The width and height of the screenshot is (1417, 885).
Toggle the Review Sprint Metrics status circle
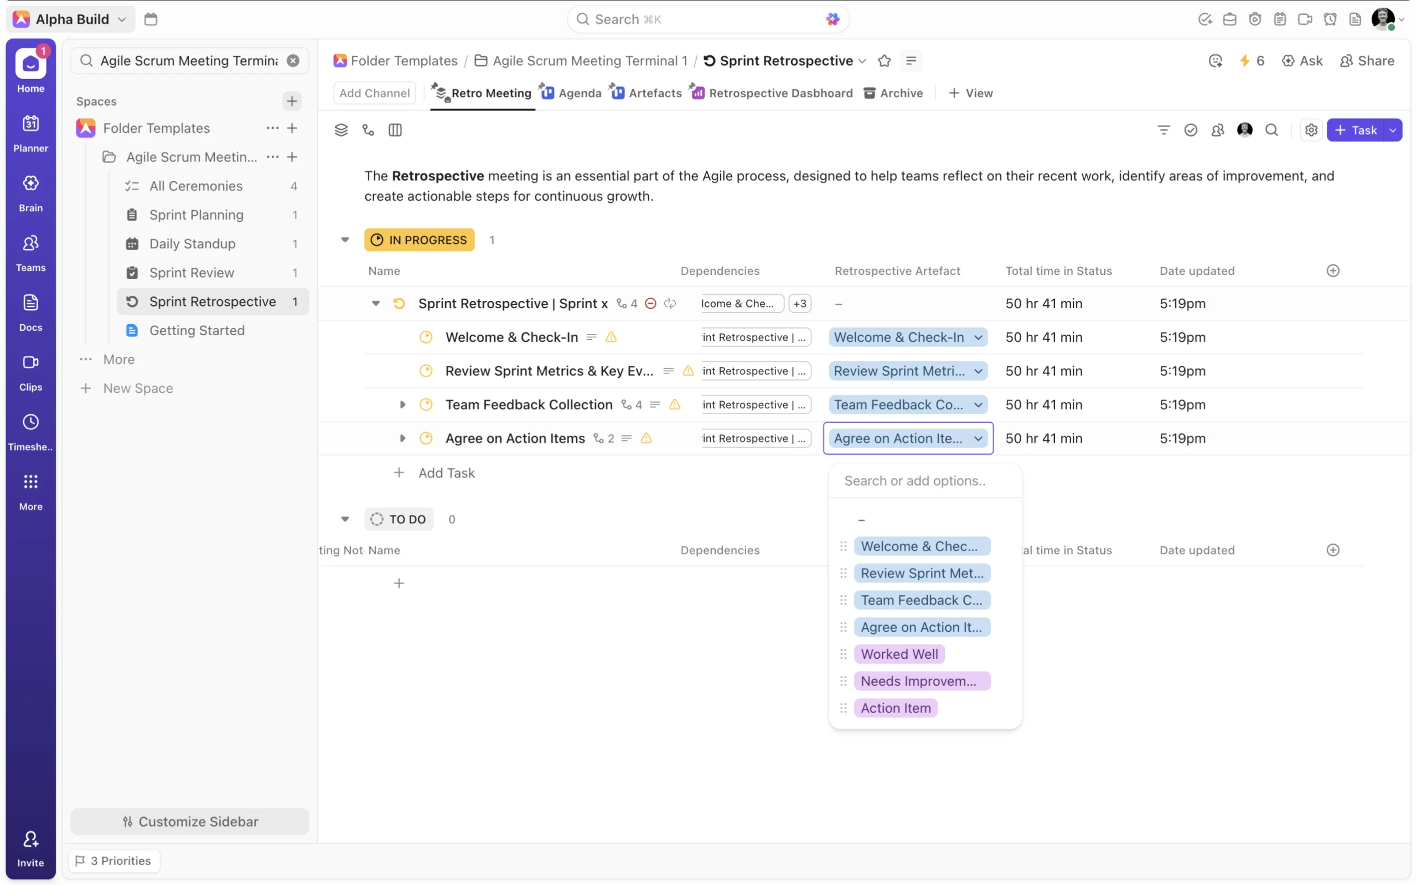pos(426,371)
